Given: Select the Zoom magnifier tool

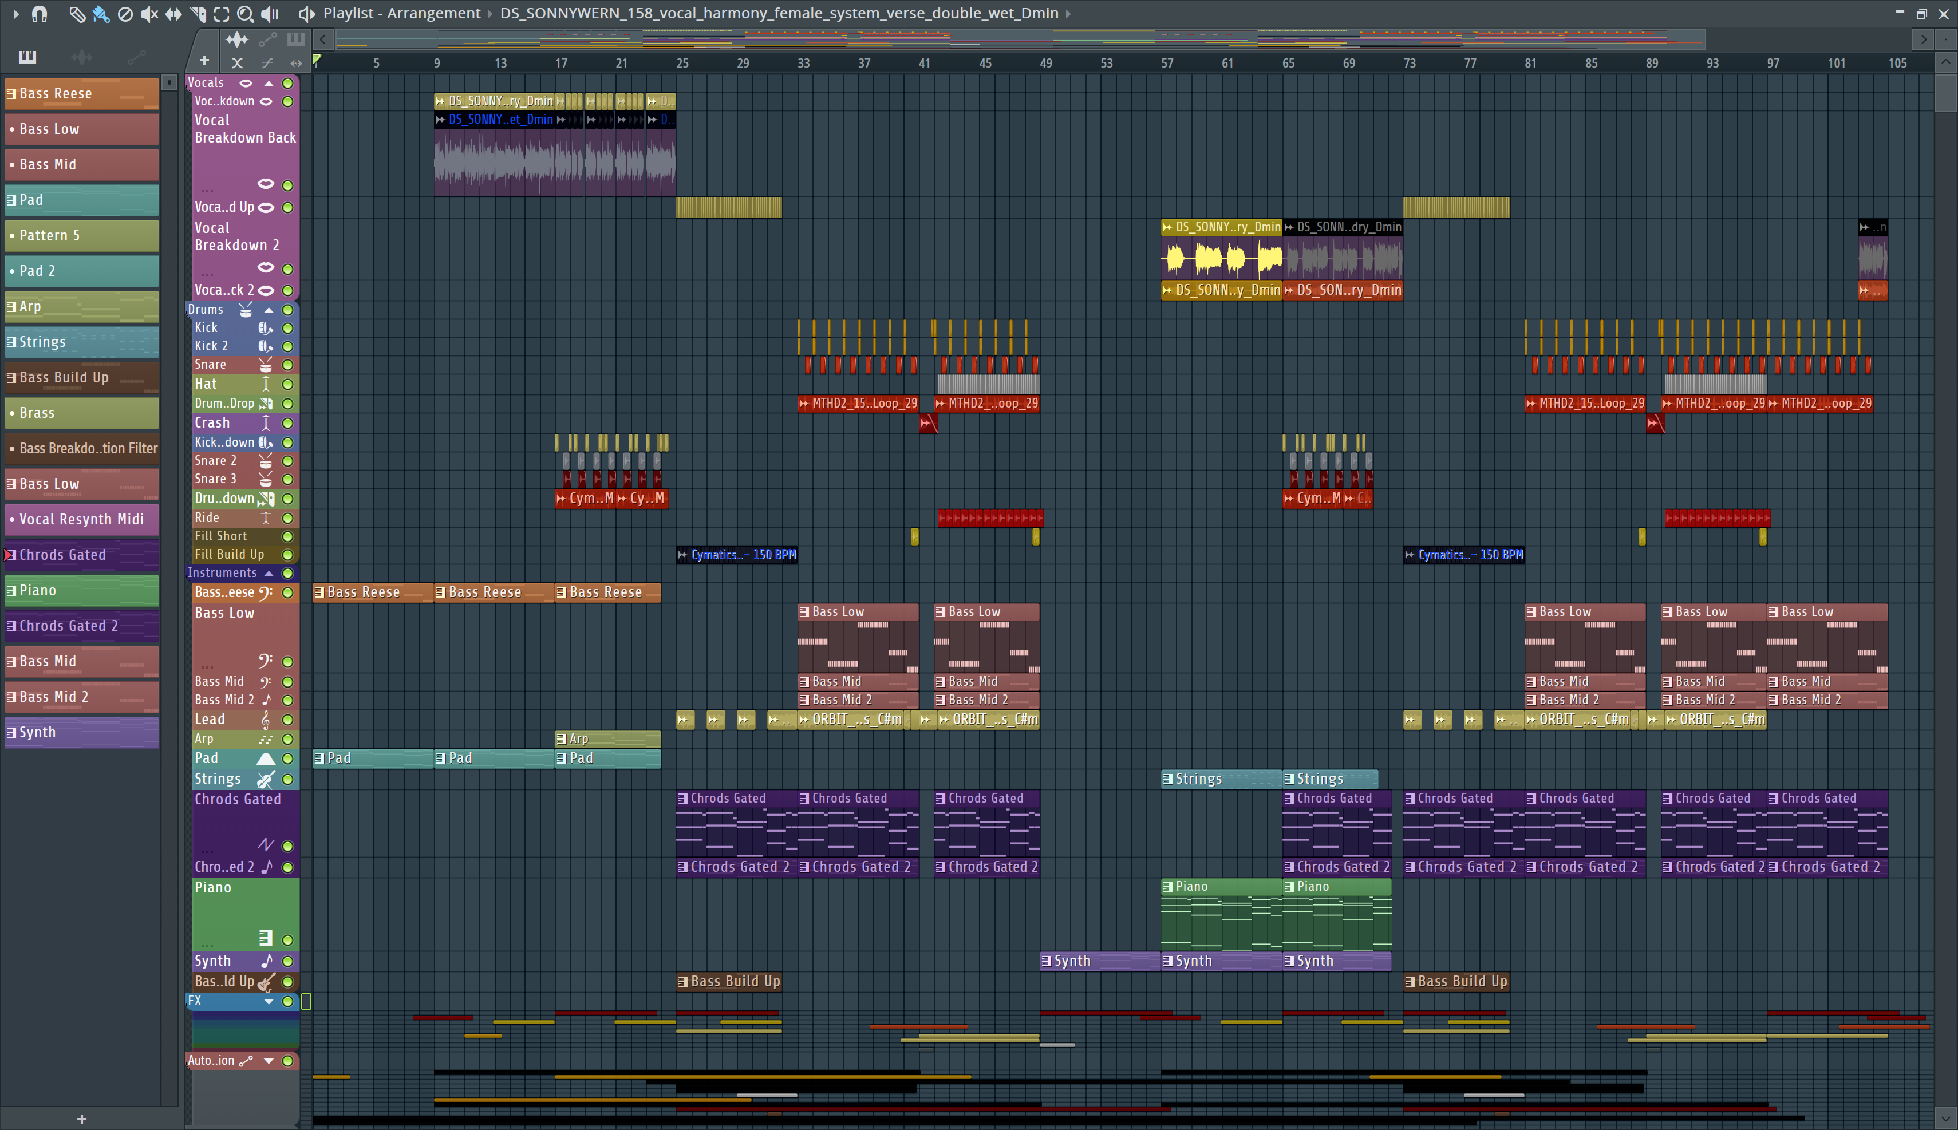Looking at the screenshot, I should 245,13.
